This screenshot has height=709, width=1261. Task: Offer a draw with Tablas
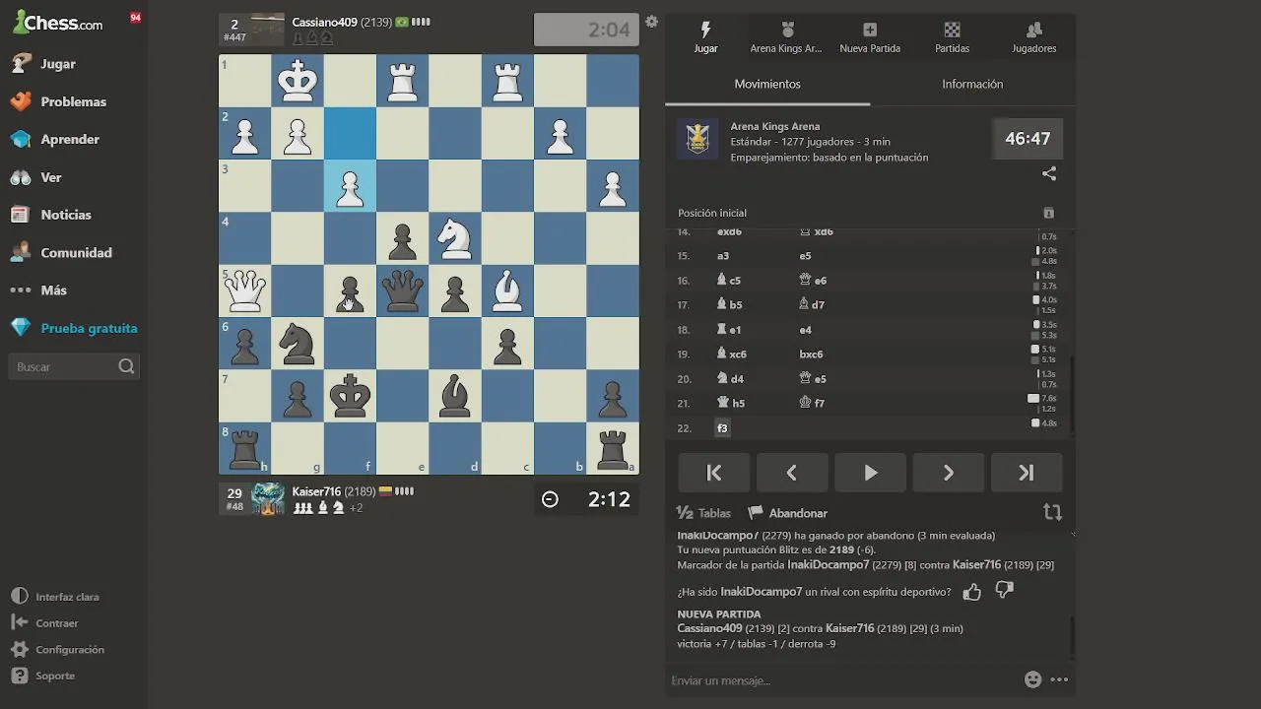[x=703, y=513]
